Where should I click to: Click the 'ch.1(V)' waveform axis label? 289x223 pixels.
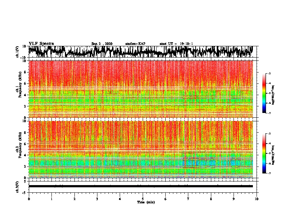(x=18, y=52)
